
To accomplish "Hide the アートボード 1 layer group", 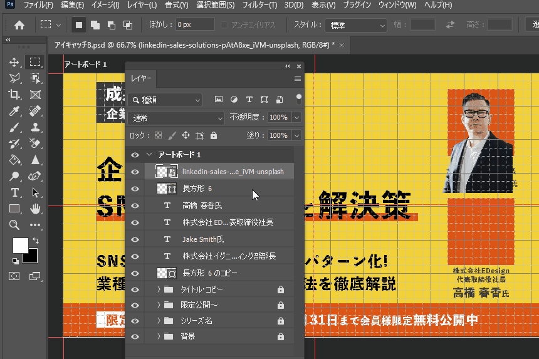I will [135, 155].
